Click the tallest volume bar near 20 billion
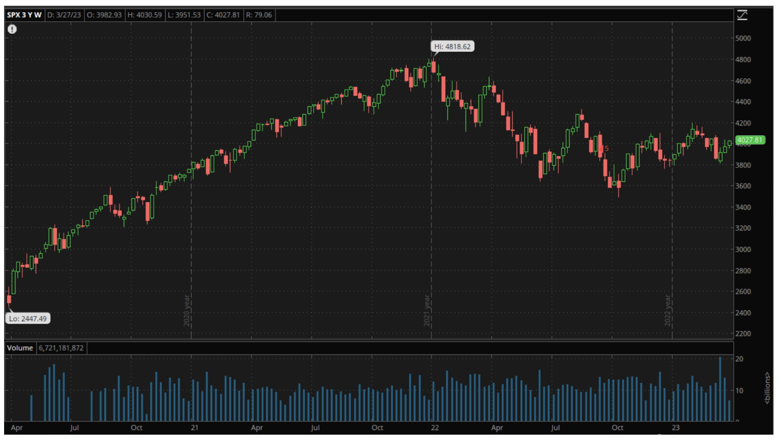Viewport: 781px width, 440px height. click(720, 389)
